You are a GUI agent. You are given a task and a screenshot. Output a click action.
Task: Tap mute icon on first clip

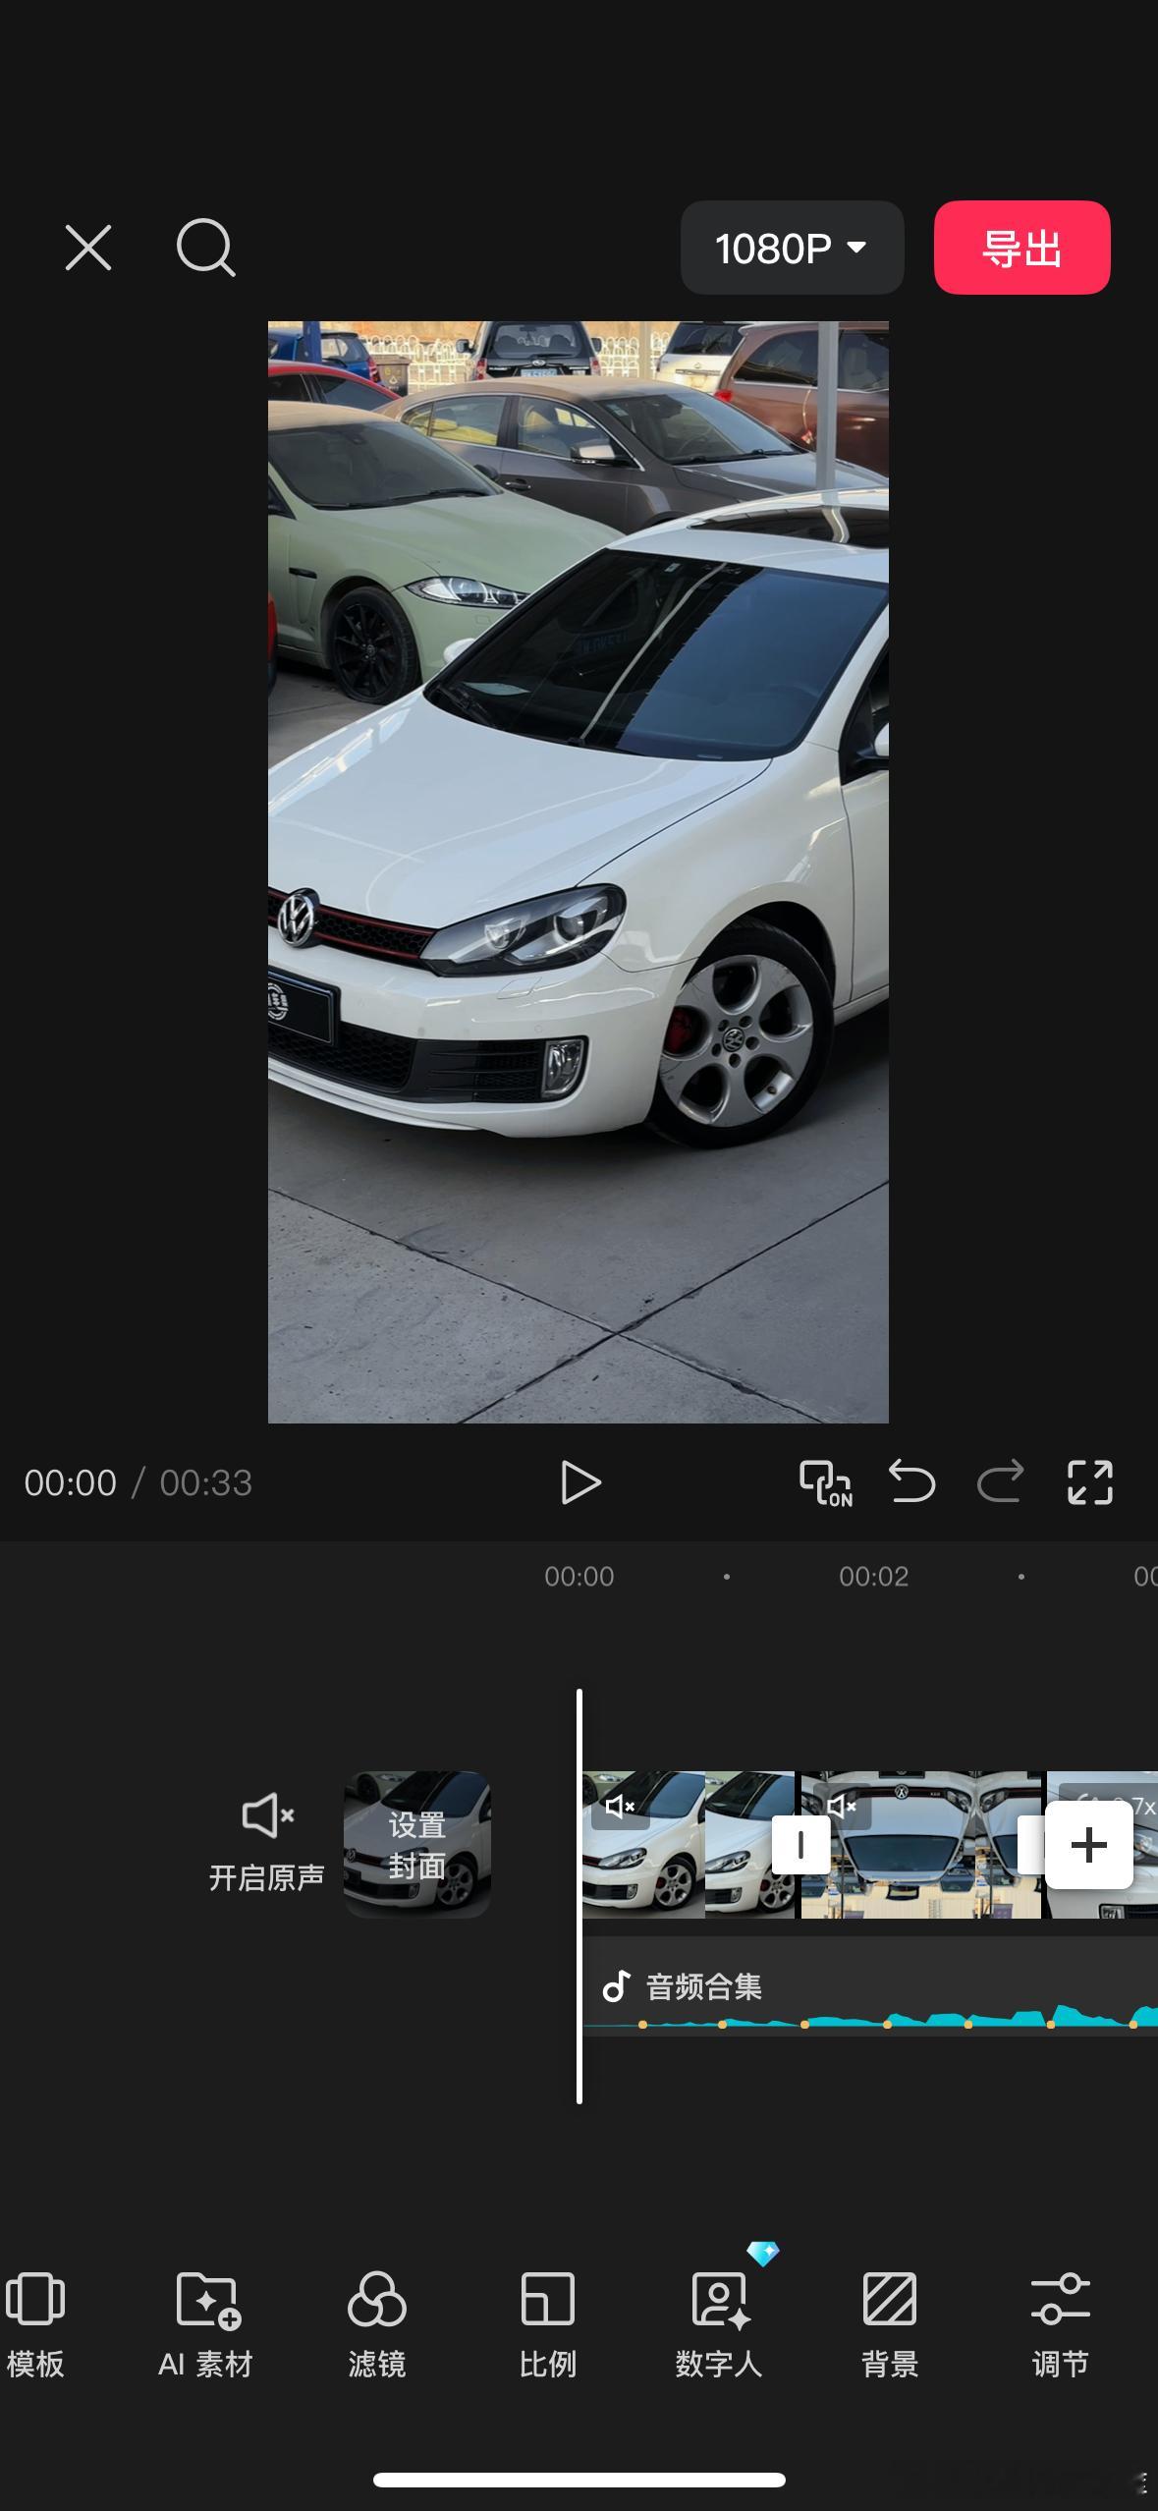(x=620, y=1806)
